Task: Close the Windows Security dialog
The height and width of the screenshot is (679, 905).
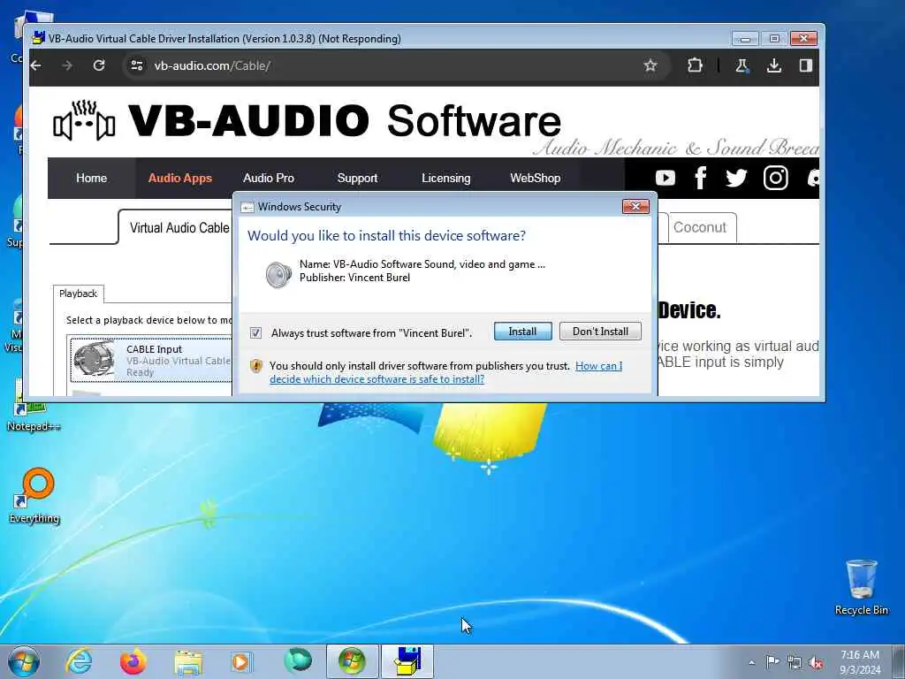Action: [x=635, y=206]
